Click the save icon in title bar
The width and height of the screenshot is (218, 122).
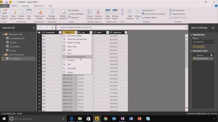tap(6, 2)
